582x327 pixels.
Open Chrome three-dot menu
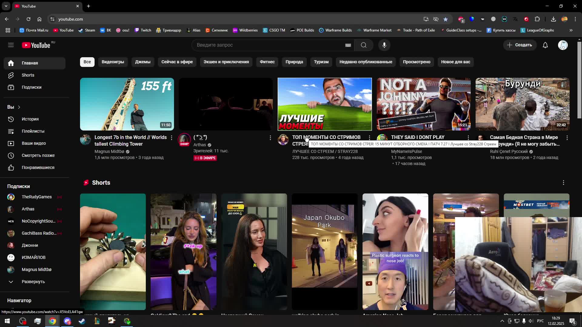coord(575,19)
